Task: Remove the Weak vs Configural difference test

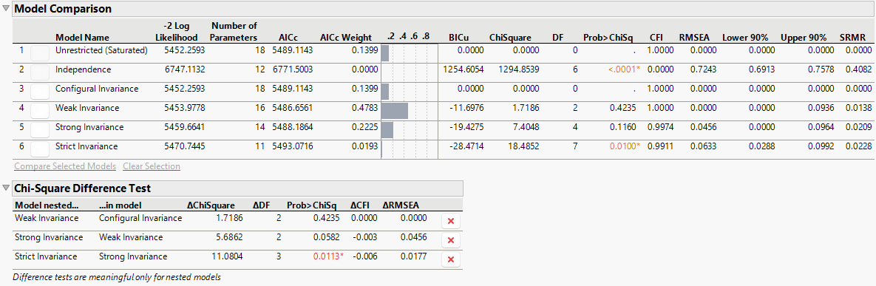Action: tap(451, 221)
